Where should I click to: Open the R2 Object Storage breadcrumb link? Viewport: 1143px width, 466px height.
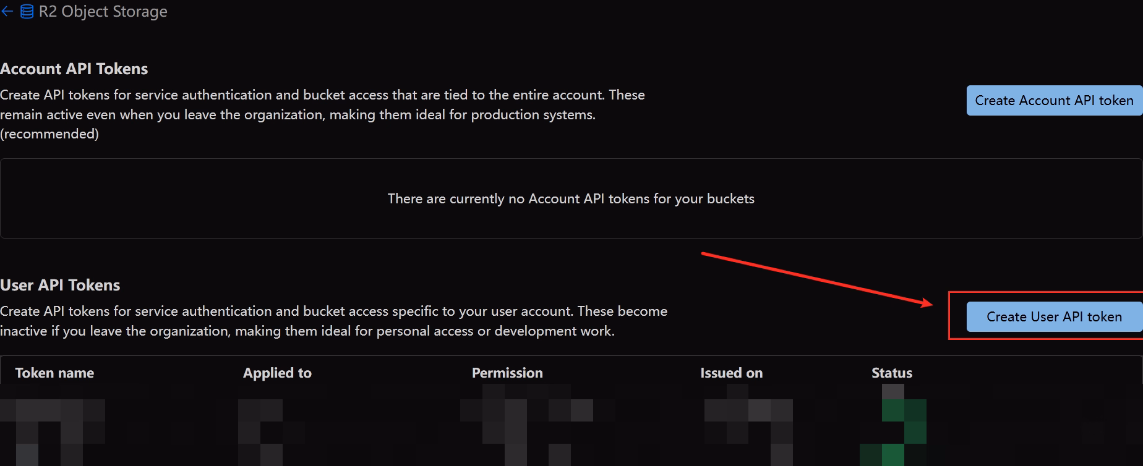coord(103,12)
